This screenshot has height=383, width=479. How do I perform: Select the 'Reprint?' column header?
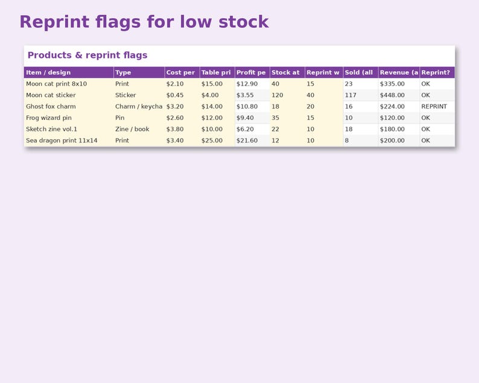437,72
